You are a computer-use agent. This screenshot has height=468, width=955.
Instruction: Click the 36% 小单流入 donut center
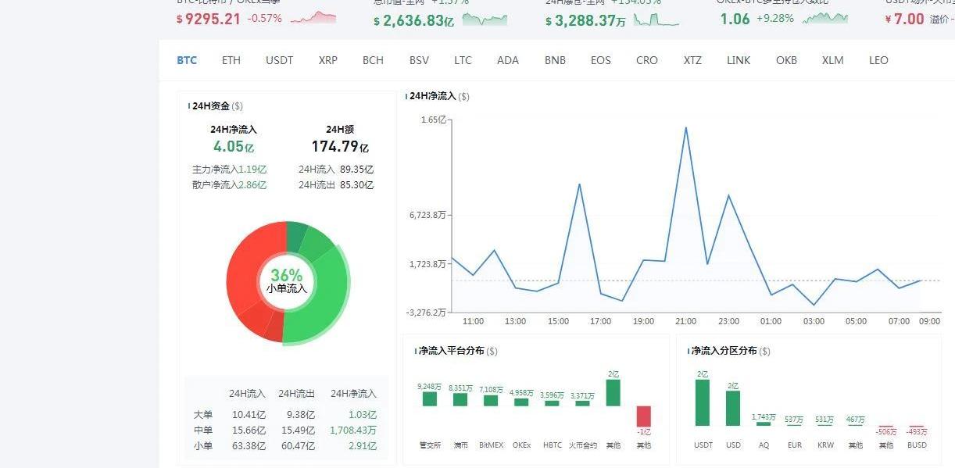287,281
